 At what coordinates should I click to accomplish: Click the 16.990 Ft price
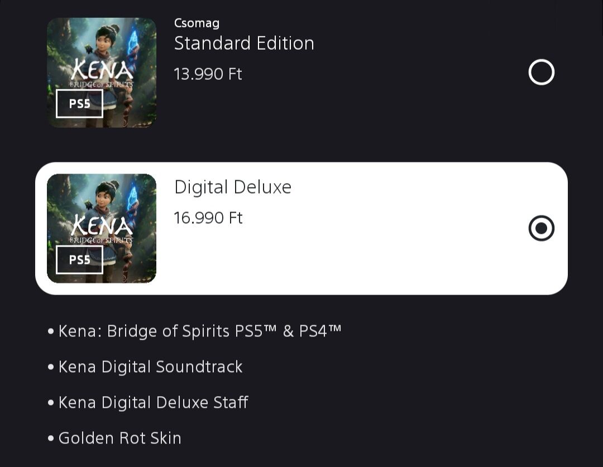(208, 218)
